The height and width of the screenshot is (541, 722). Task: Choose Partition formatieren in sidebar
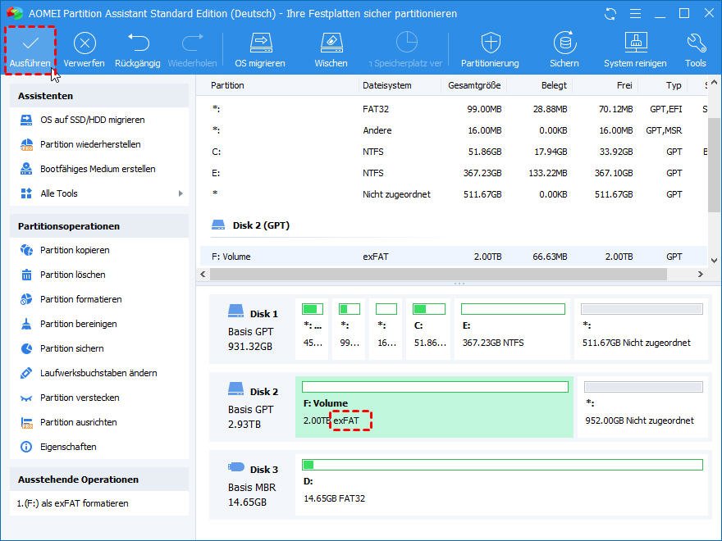coord(80,299)
